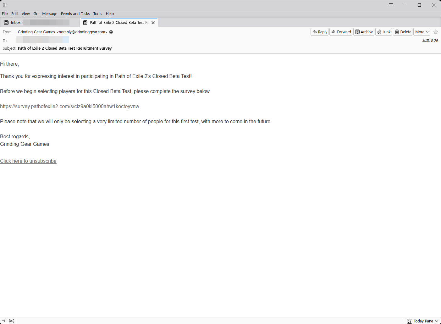Reply to the Grinding Gear Games email
This screenshot has width=441, height=324.
coord(320,32)
